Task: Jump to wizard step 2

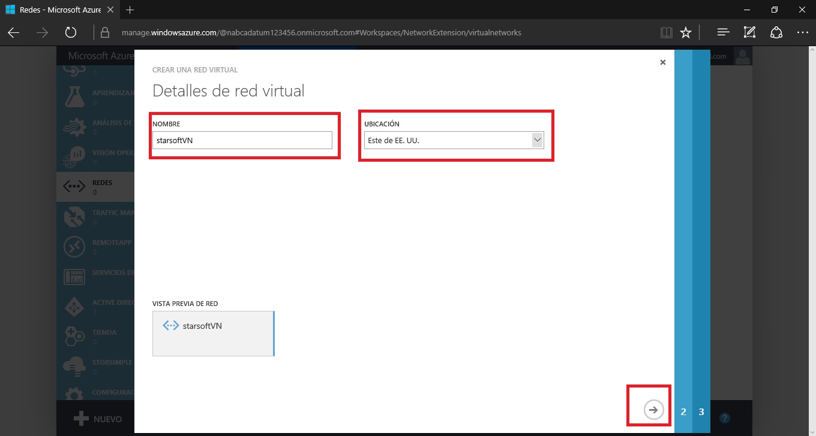Action: (683, 412)
